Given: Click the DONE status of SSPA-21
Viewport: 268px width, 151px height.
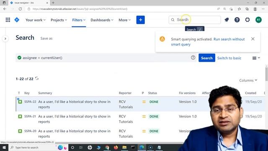Looking at the screenshot, I should 154,117.
